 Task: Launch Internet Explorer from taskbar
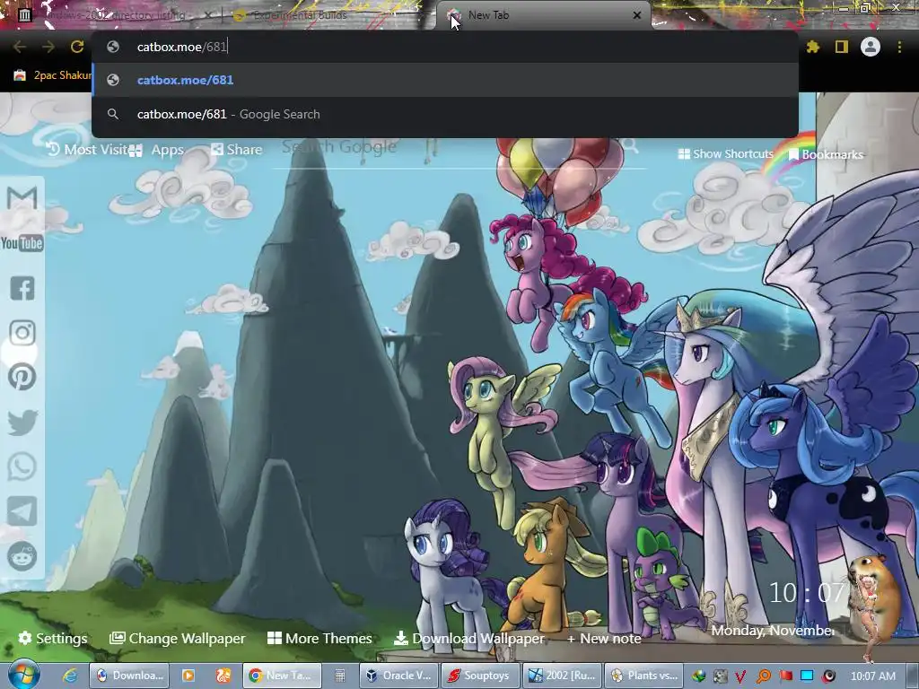pyautogui.click(x=70, y=676)
